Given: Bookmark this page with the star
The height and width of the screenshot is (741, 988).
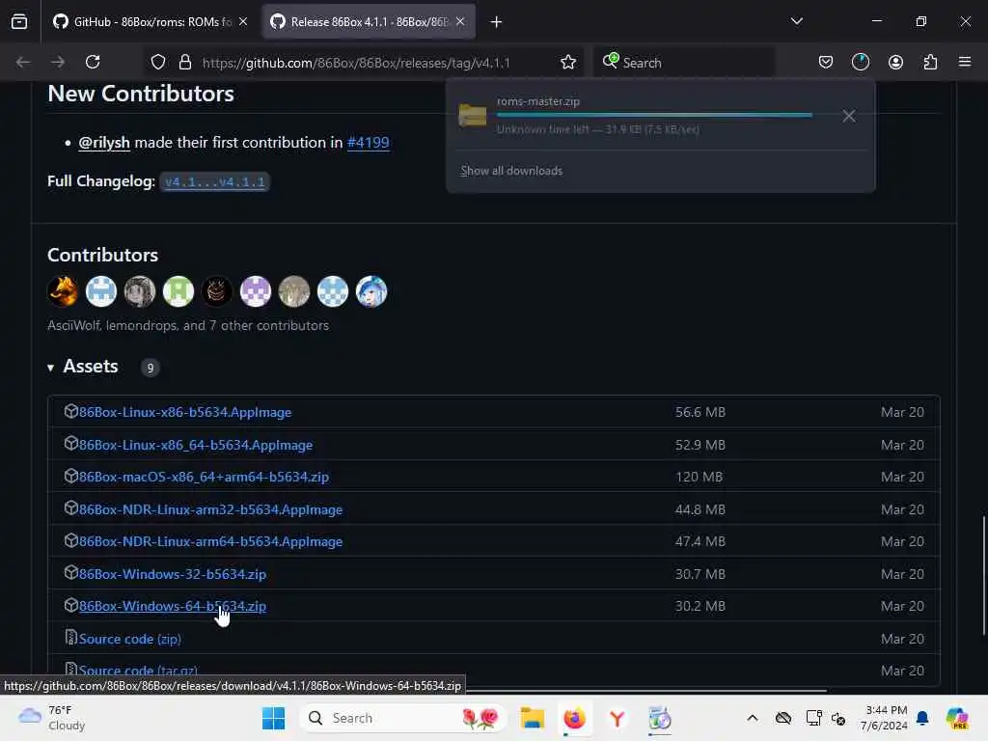Looking at the screenshot, I should click(567, 62).
